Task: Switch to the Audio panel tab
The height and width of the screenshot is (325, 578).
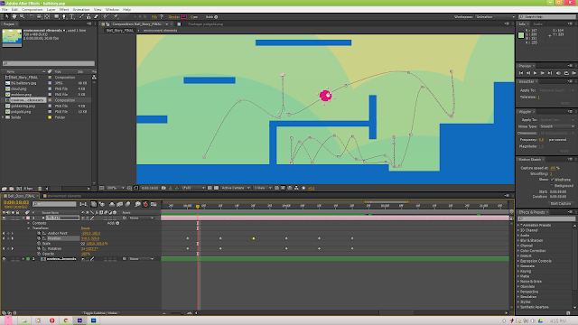Action: 538,24
